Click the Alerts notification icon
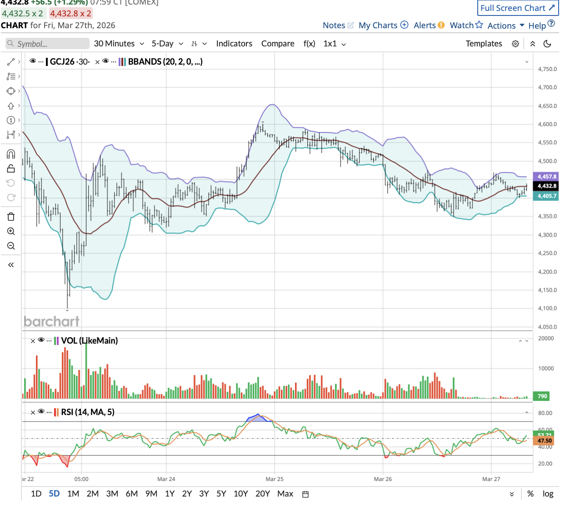Image resolution: width=570 pixels, height=507 pixels. tap(441, 25)
